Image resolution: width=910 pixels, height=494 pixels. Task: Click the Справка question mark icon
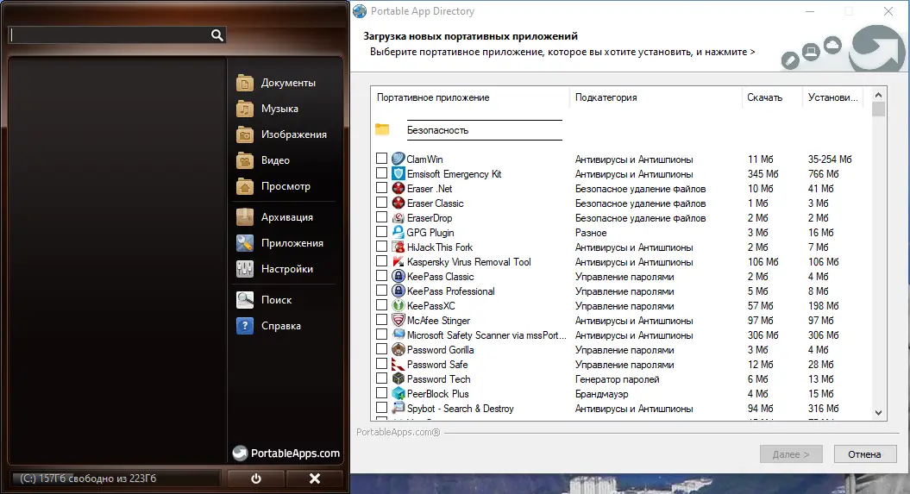point(245,326)
